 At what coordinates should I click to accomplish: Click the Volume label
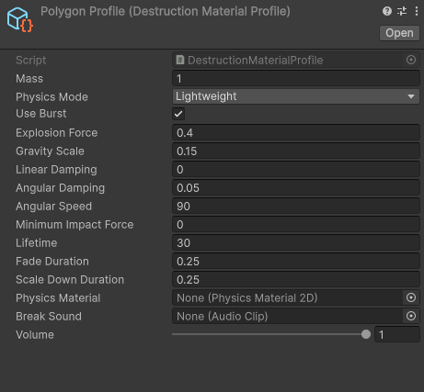click(x=35, y=335)
